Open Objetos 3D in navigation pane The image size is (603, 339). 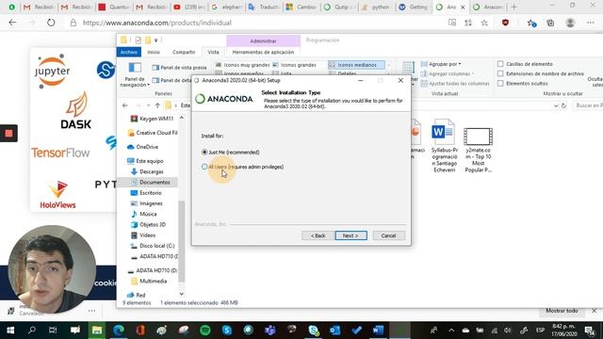(x=149, y=224)
